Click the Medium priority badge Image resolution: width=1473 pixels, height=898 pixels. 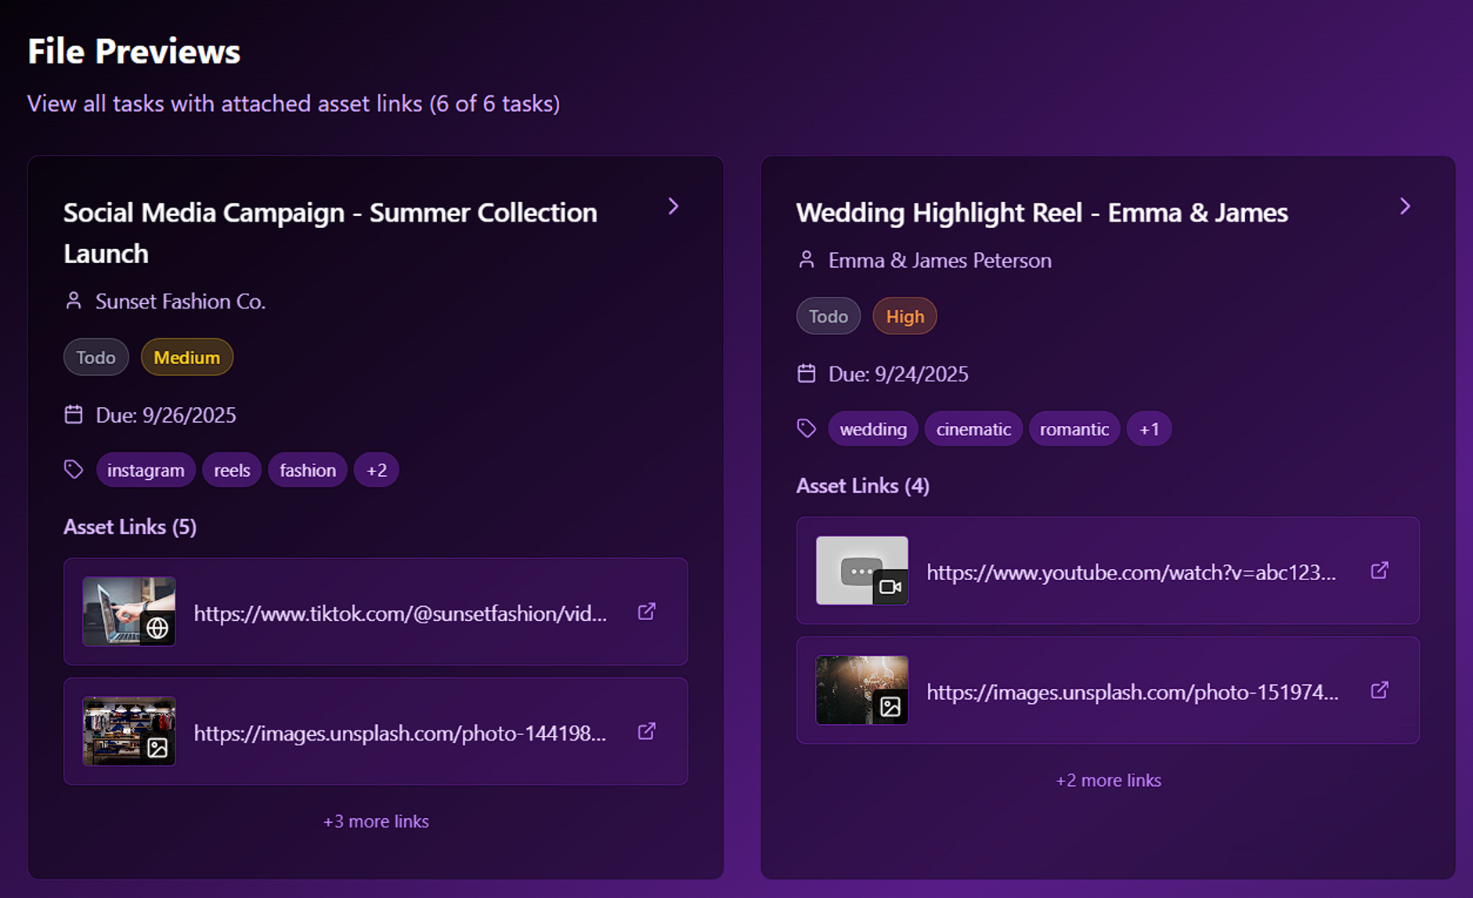click(x=187, y=357)
